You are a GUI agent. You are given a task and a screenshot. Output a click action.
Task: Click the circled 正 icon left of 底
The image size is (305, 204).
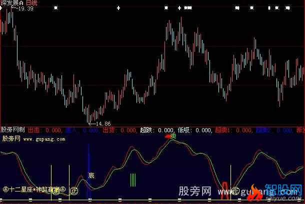(x=74, y=190)
